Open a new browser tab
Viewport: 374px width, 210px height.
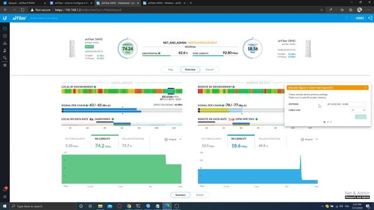[x=191, y=3]
